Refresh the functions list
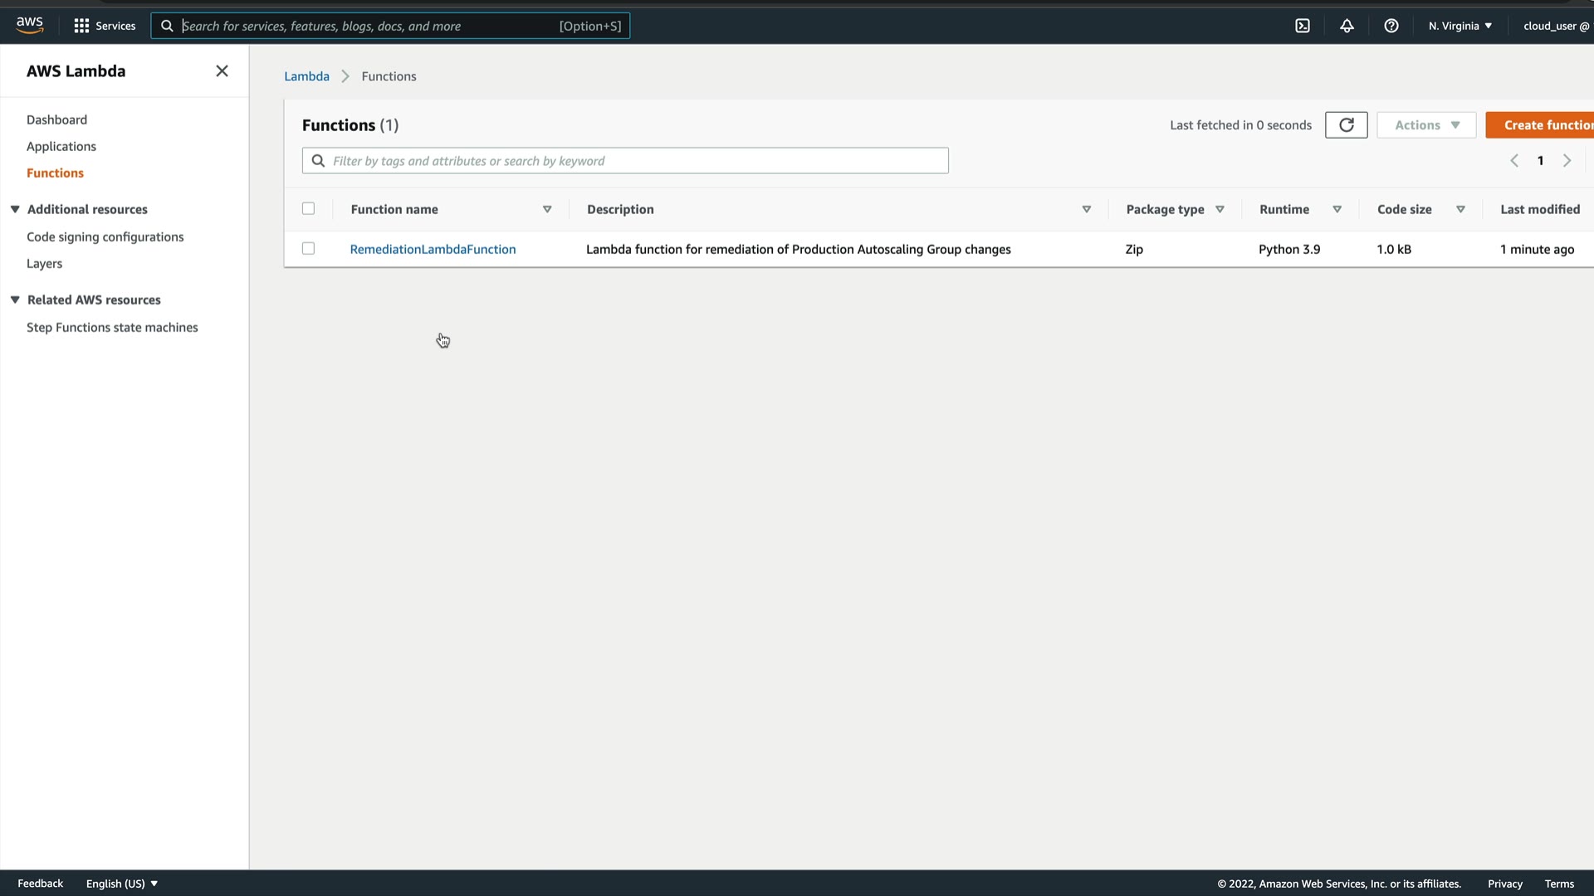Image resolution: width=1594 pixels, height=896 pixels. [1346, 125]
